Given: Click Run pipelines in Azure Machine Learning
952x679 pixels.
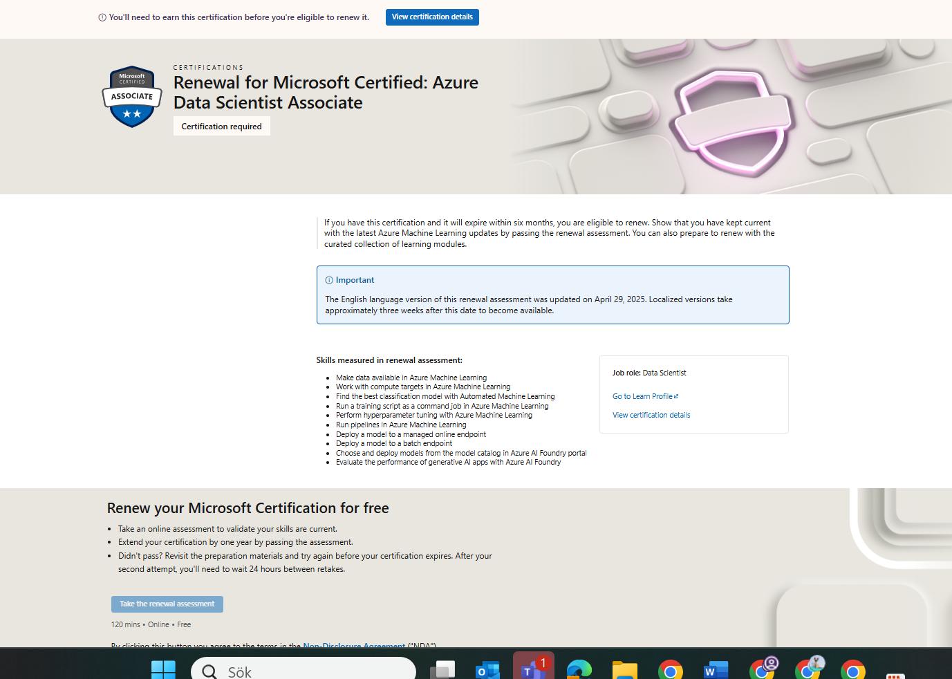Looking at the screenshot, I should click(401, 425).
